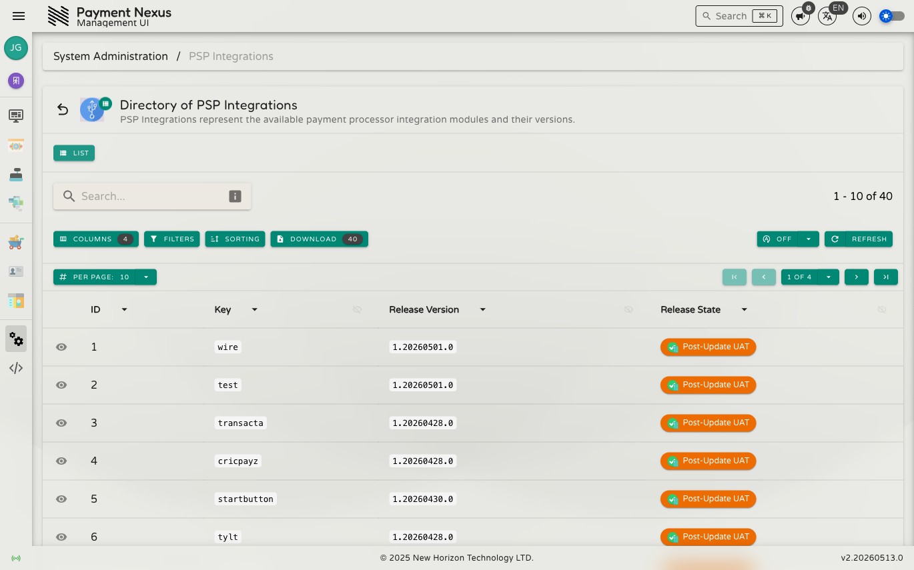
Task: Open the hamburger navigation menu
Action: [19, 16]
